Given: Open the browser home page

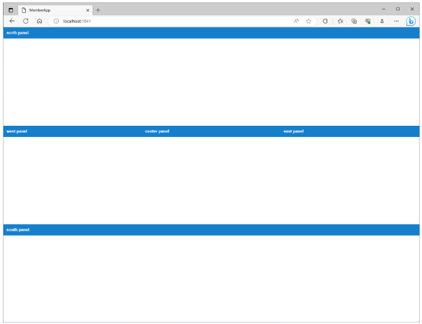Looking at the screenshot, I should [39, 21].
